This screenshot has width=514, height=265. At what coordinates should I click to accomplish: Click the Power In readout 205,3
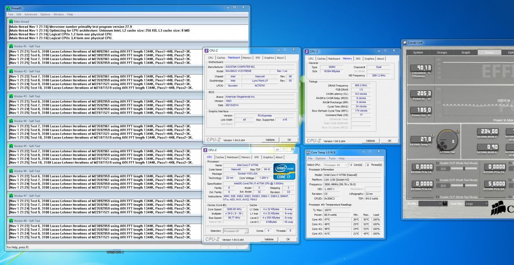(421, 94)
